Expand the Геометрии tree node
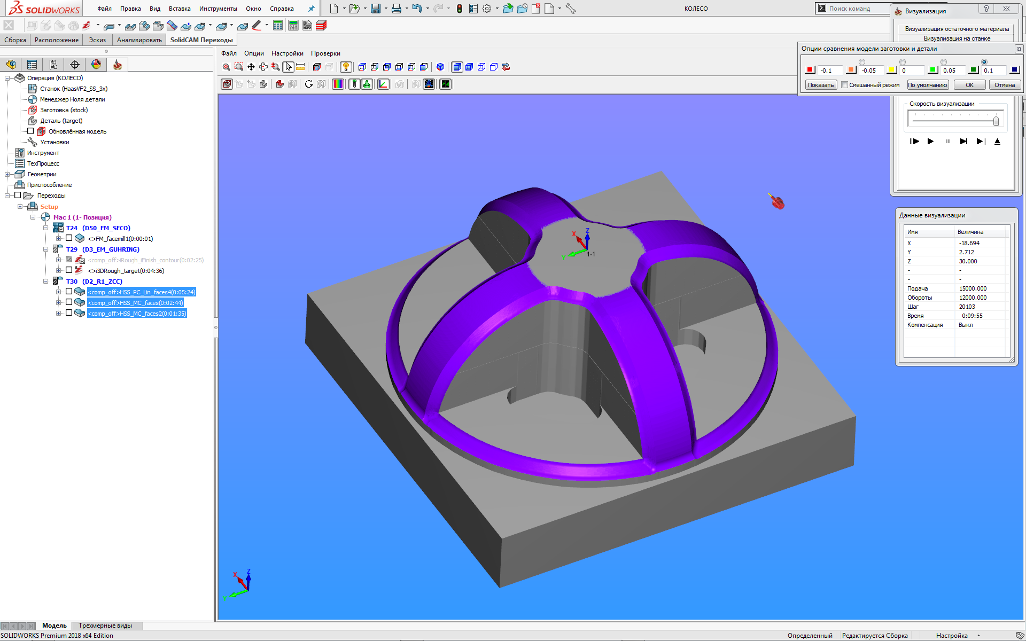Viewport: 1026px width, 641px height. coord(7,174)
